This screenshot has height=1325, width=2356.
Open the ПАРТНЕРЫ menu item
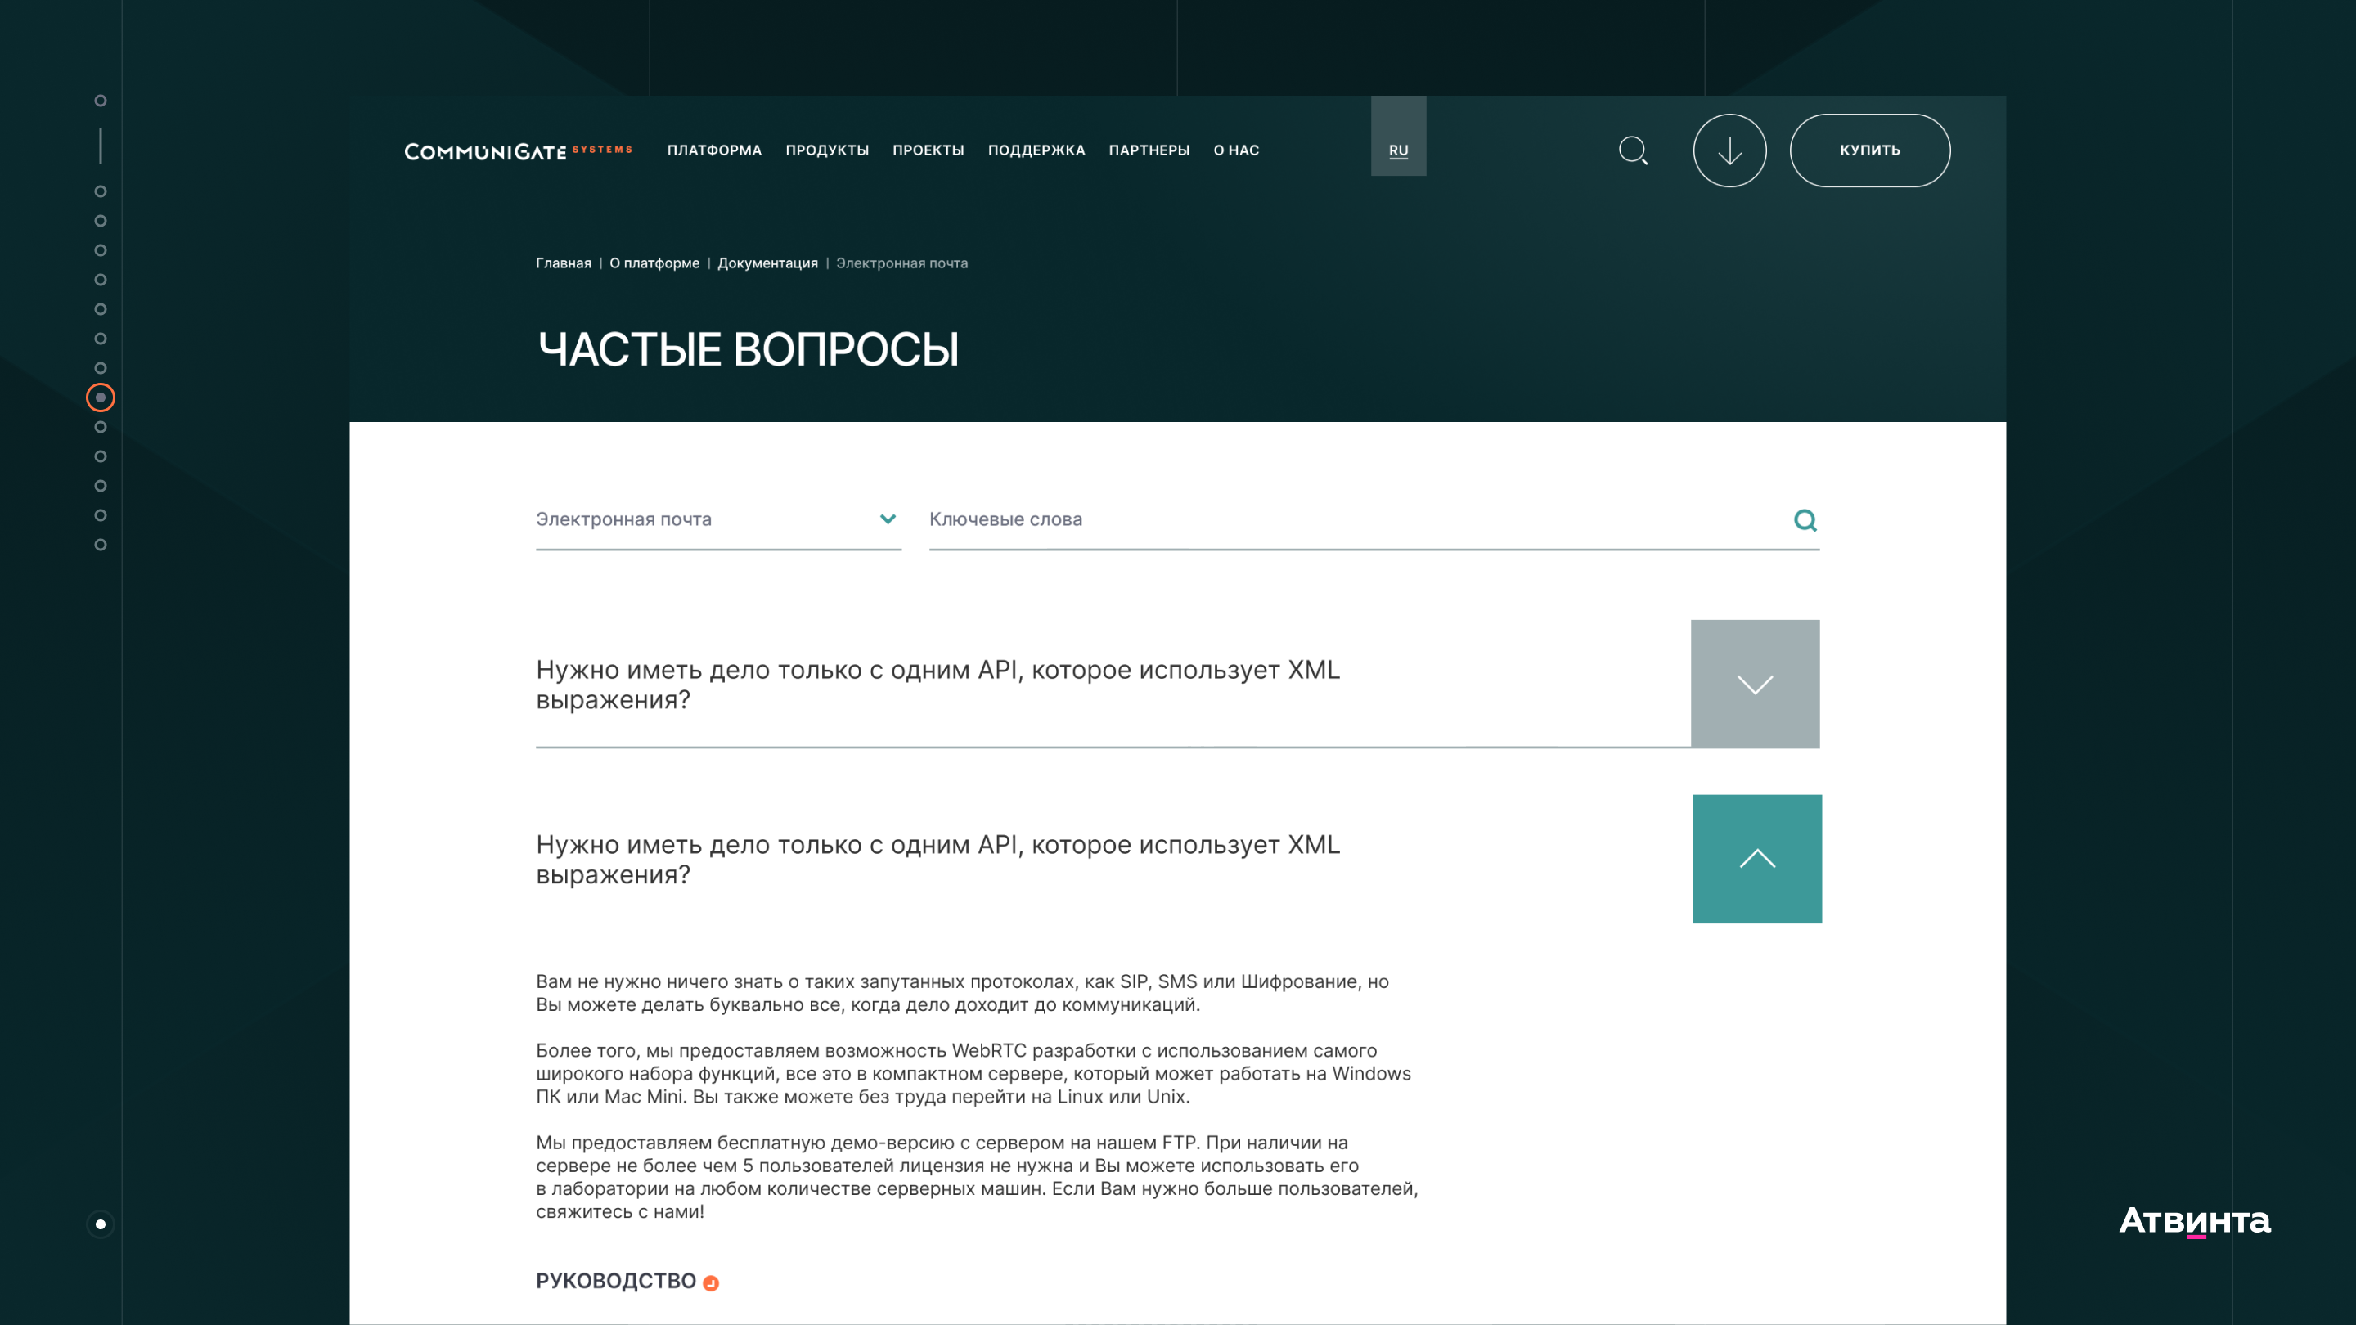pos(1149,150)
